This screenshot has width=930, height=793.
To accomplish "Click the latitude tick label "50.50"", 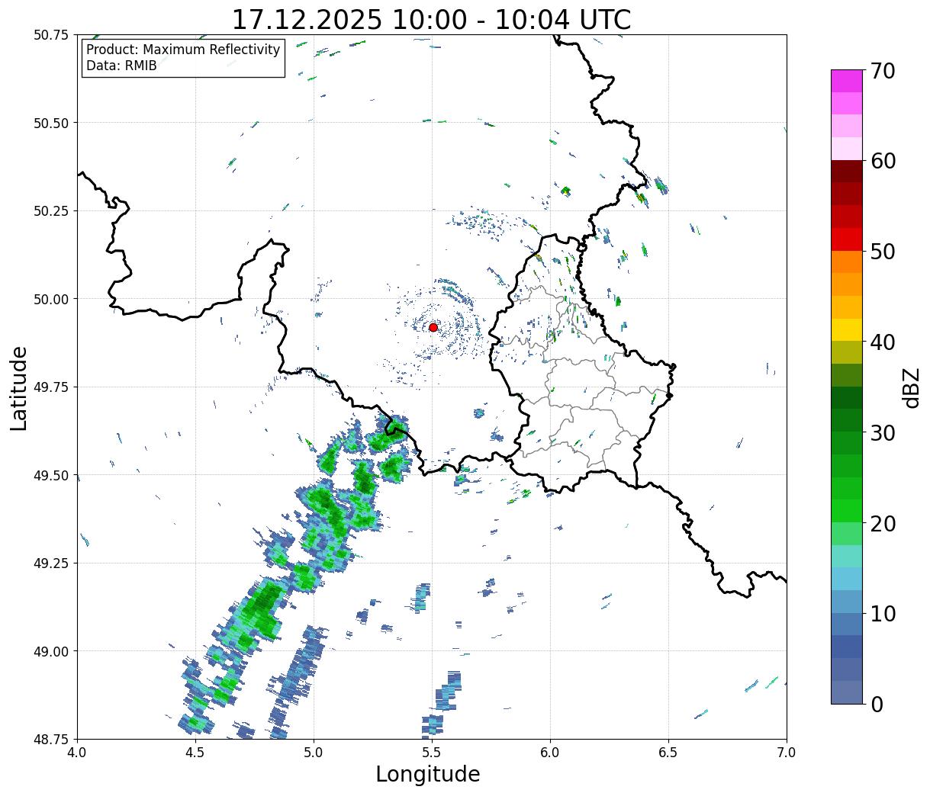I will click(x=51, y=123).
